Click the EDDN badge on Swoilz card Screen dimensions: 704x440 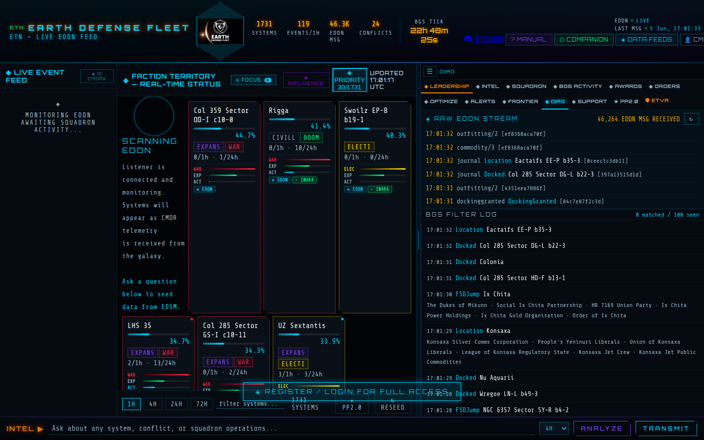click(x=355, y=189)
